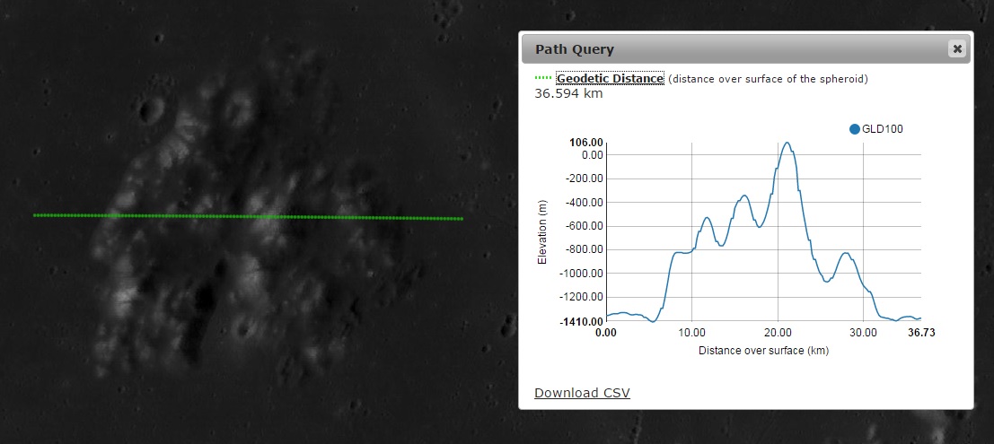This screenshot has height=444, width=994.
Task: Select the green dotted legend icon
Action: point(543,78)
